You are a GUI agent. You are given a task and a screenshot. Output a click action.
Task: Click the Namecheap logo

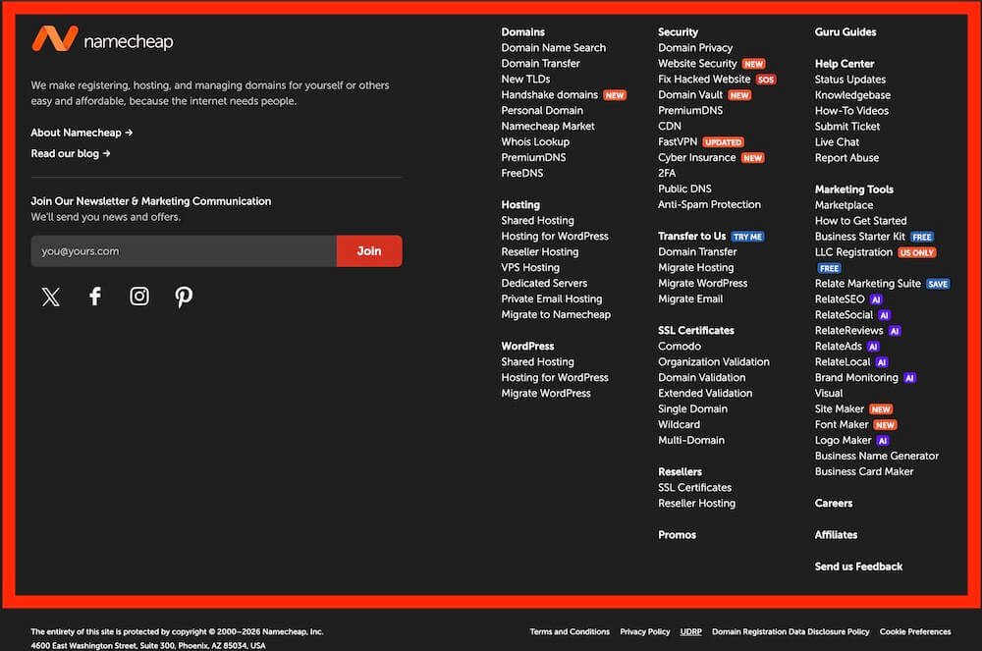102,39
